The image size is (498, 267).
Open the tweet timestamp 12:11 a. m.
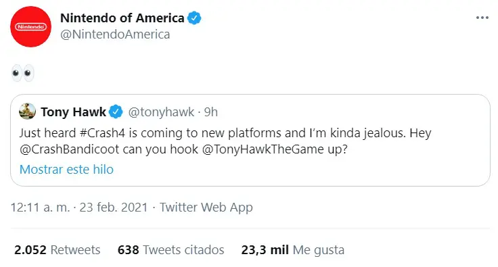(40, 208)
